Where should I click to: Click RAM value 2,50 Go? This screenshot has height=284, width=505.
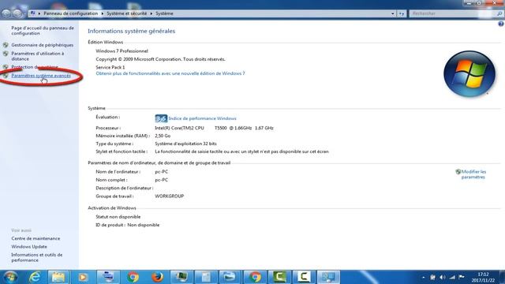tap(163, 136)
